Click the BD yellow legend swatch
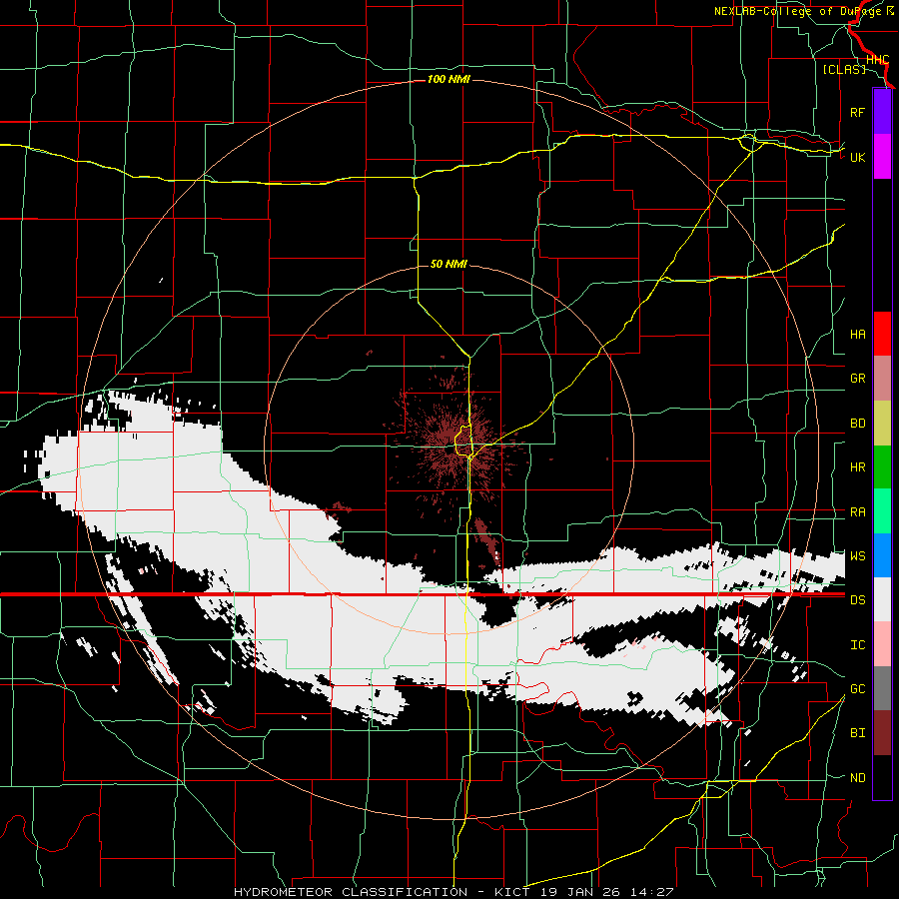899x899 pixels. pos(882,424)
